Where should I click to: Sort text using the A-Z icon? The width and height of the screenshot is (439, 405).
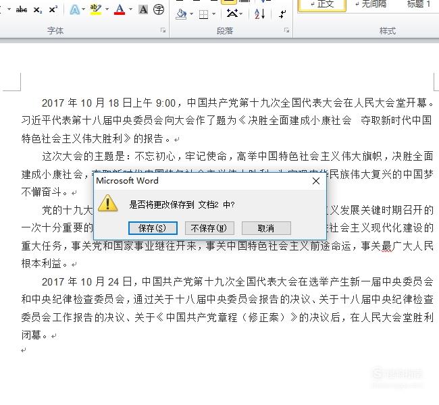[x=259, y=13]
